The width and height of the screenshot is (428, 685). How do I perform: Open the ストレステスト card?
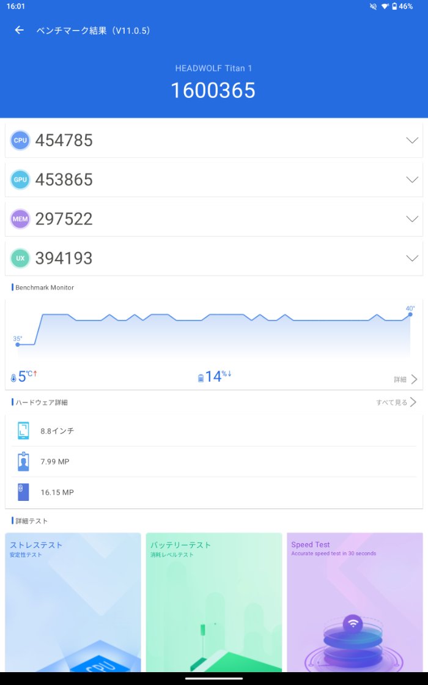tap(73, 602)
